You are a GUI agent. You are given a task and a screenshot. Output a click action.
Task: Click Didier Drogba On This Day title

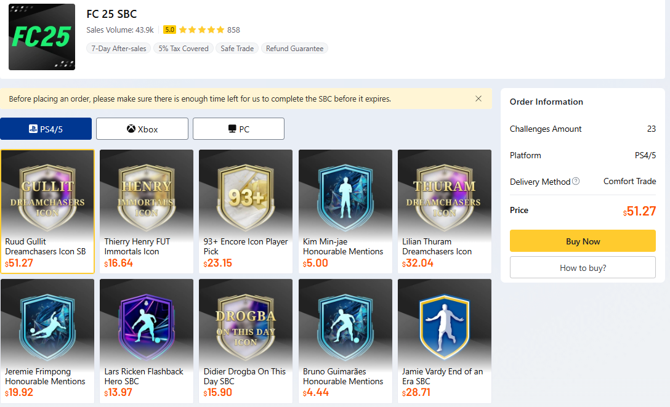click(x=244, y=376)
